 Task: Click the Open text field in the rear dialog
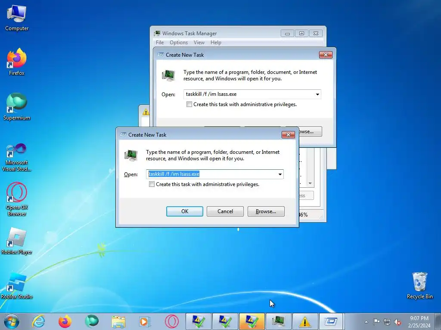click(252, 94)
